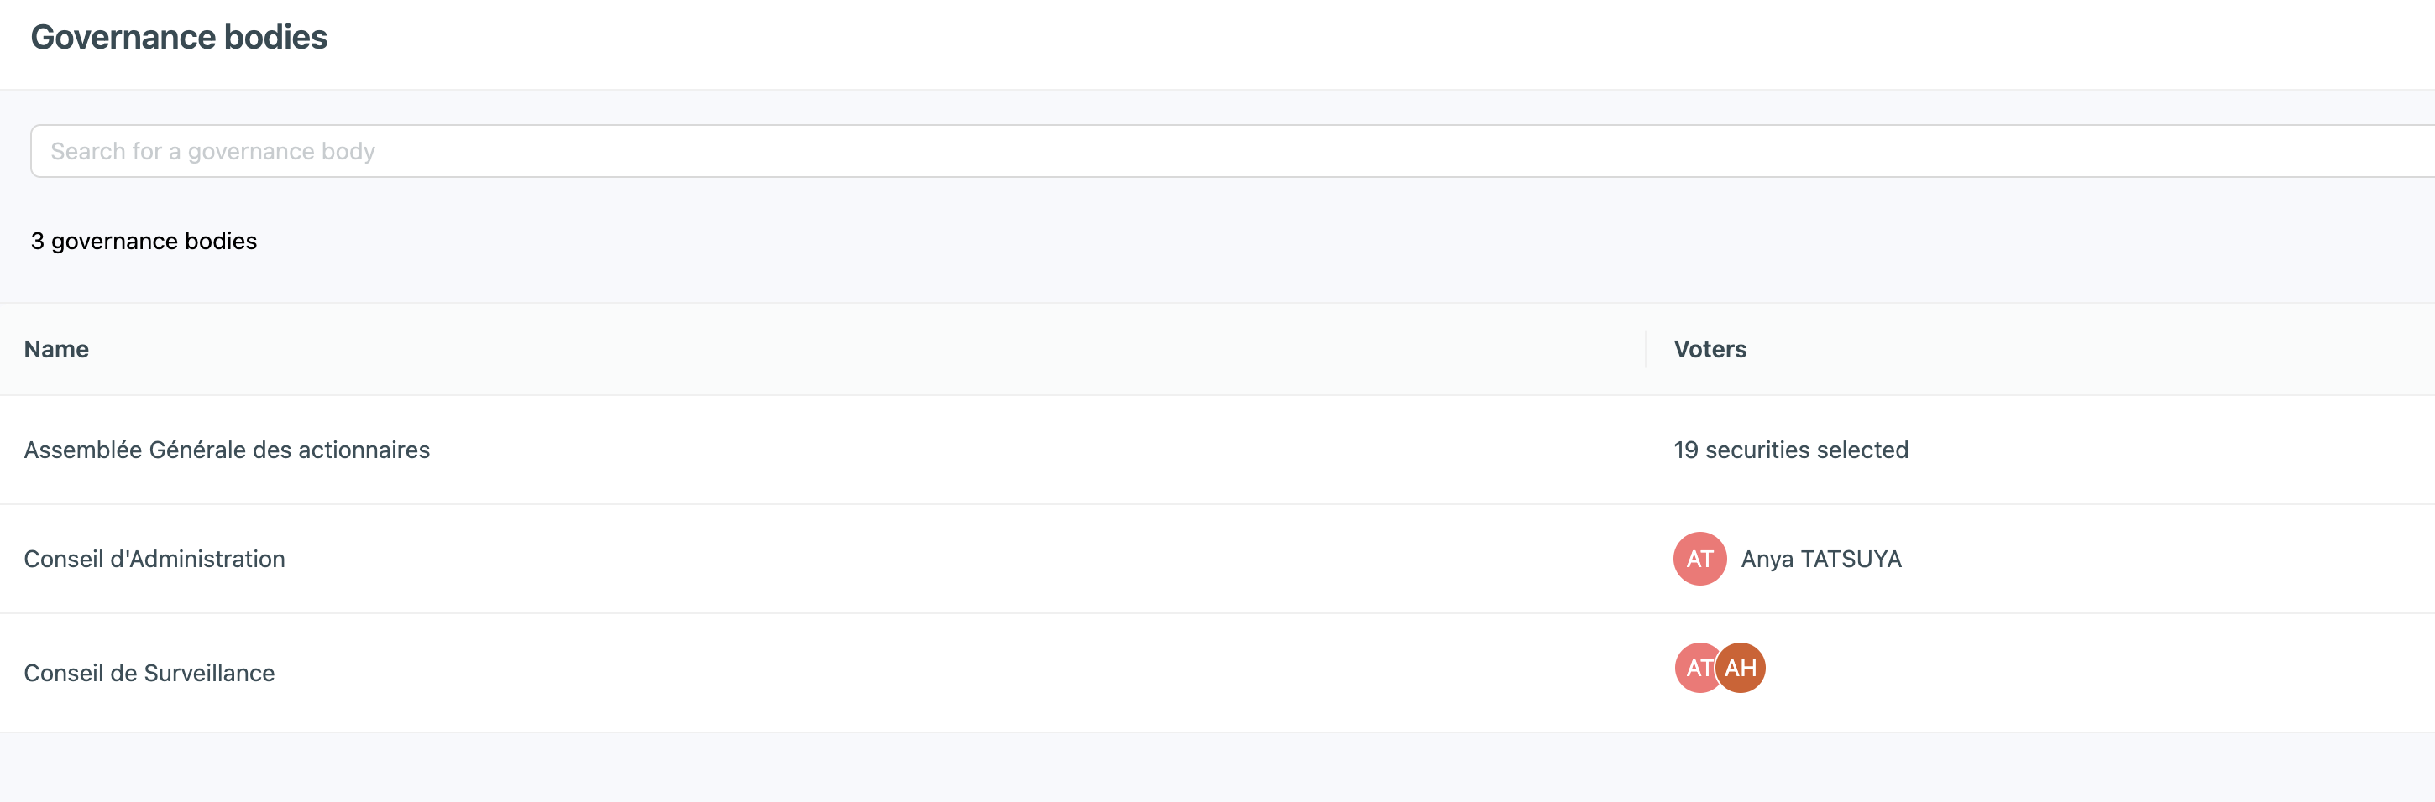This screenshot has height=802, width=2435.
Task: Click the word 'actionnaires' in first row
Action: pos(364,450)
